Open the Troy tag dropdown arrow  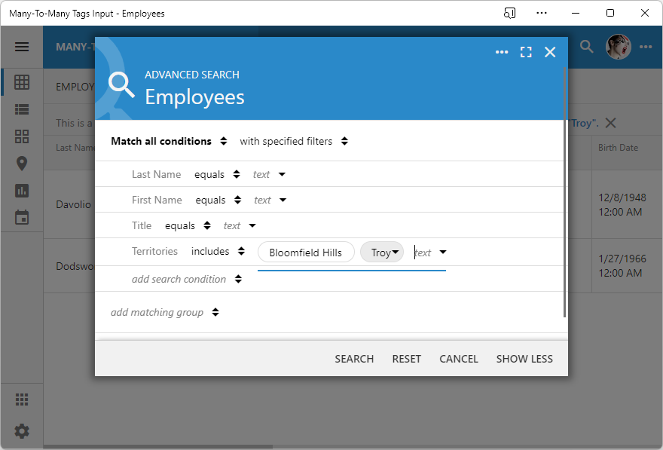[x=396, y=252]
